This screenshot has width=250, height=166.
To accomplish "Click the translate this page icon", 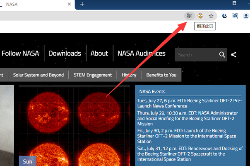I will pos(189,16).
